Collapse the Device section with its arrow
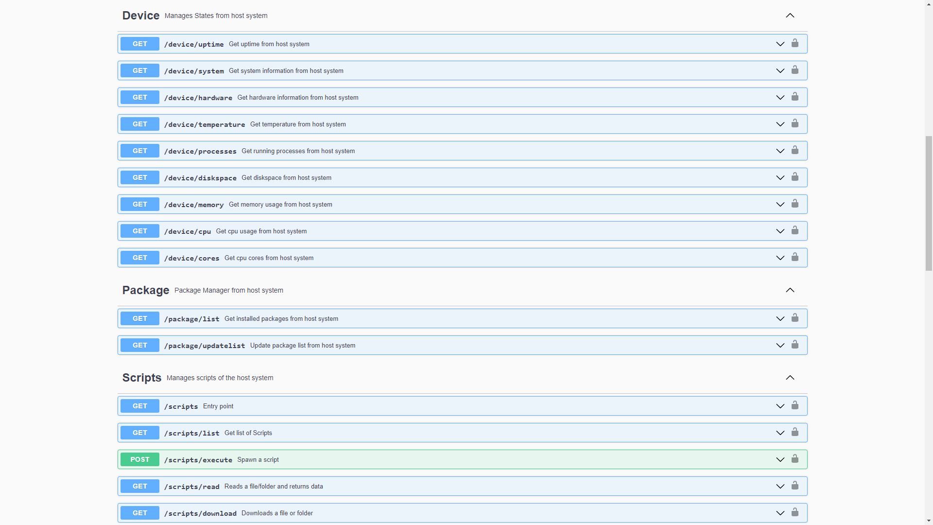This screenshot has height=525, width=933. [790, 16]
